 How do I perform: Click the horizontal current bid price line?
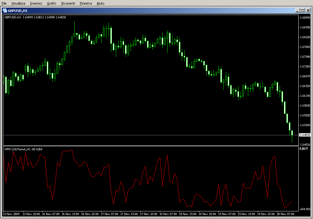(151, 135)
